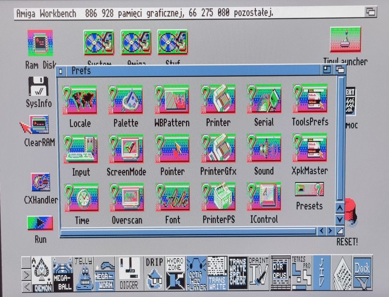
Task: Open Trans Write Spell Check from dock
Action: pyautogui.click(x=238, y=273)
